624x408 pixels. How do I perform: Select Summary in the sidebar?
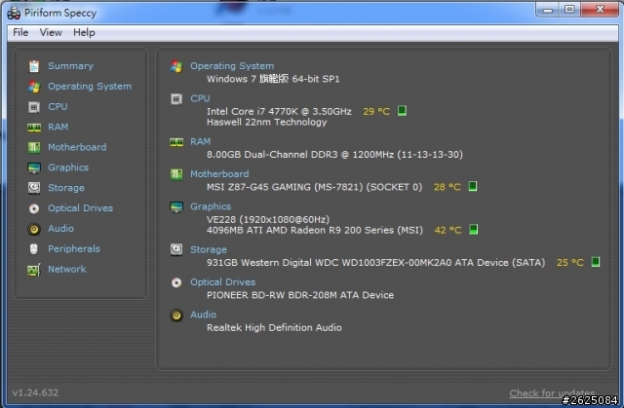[70, 66]
